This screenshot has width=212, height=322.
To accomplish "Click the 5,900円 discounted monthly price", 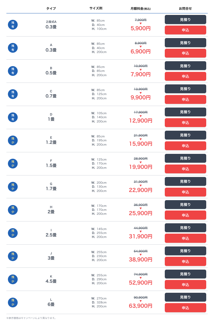I will click(x=140, y=29).
